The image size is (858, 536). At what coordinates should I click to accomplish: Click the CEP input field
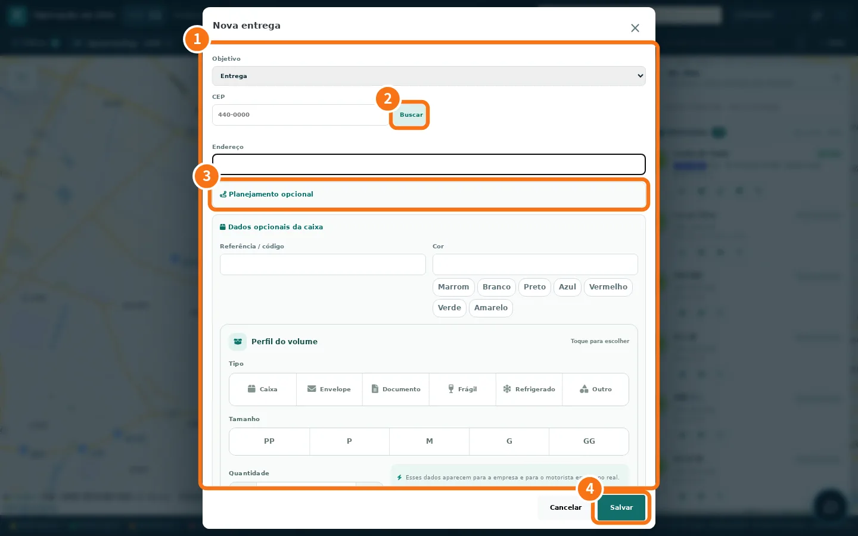click(301, 115)
